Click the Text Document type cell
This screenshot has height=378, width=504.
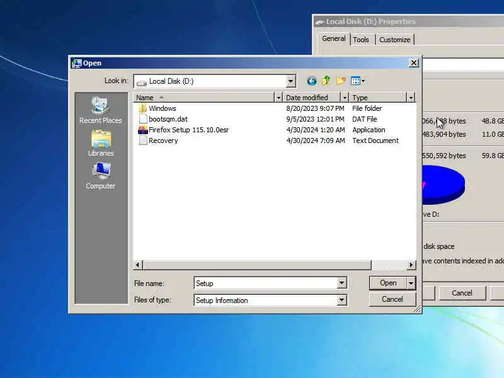coord(375,140)
